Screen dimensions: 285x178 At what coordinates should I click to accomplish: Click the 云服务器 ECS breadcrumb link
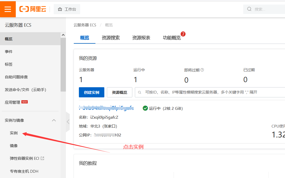tap(85, 25)
